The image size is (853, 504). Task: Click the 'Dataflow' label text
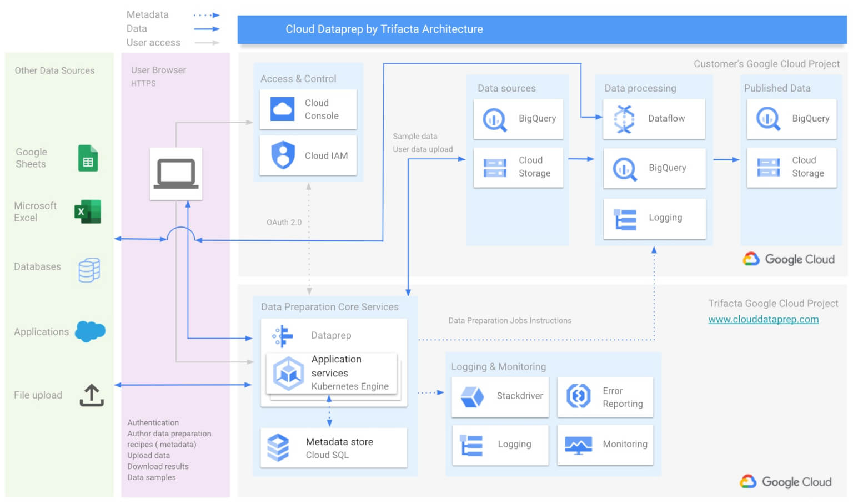tap(666, 118)
